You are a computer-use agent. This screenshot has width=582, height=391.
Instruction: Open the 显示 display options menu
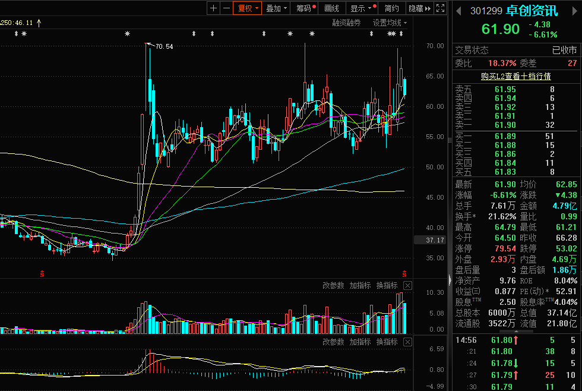click(361, 8)
